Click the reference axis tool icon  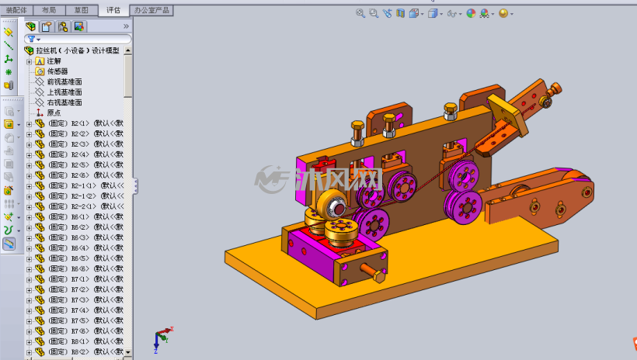[9, 46]
